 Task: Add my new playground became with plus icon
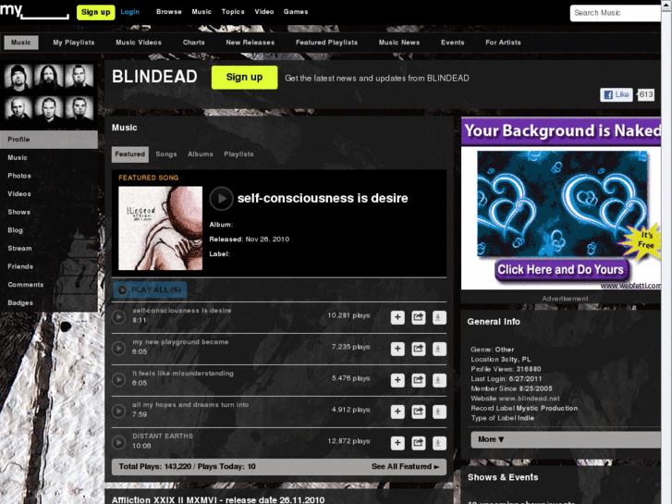coord(397,349)
